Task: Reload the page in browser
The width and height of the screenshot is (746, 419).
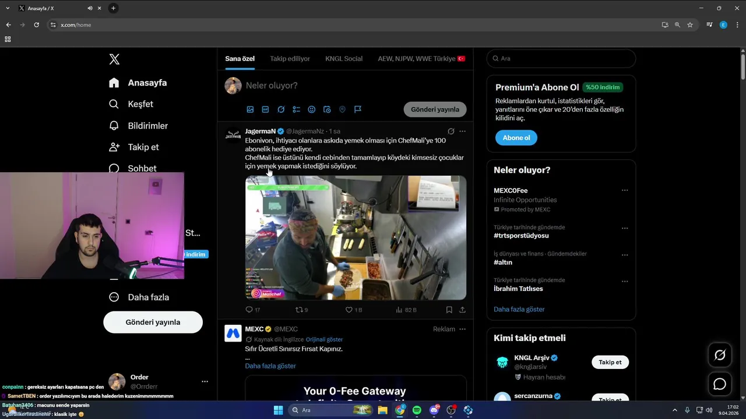Action: tap(36, 25)
